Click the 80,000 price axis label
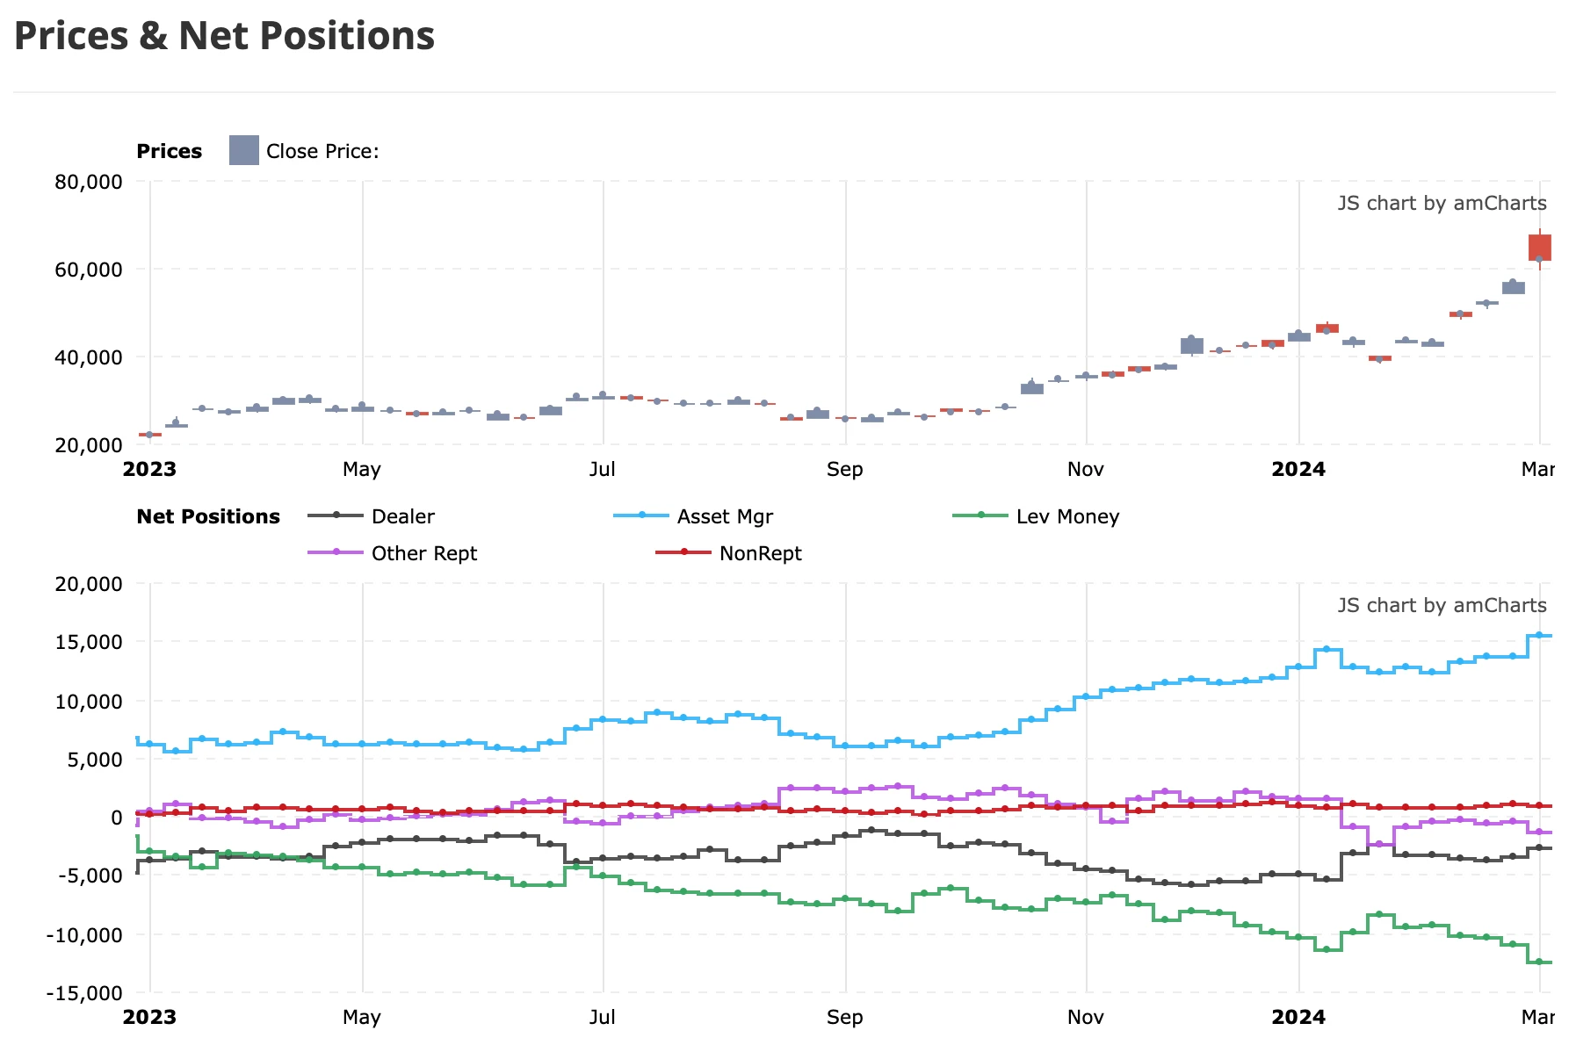Screen dimensions: 1576x1045 89,182
